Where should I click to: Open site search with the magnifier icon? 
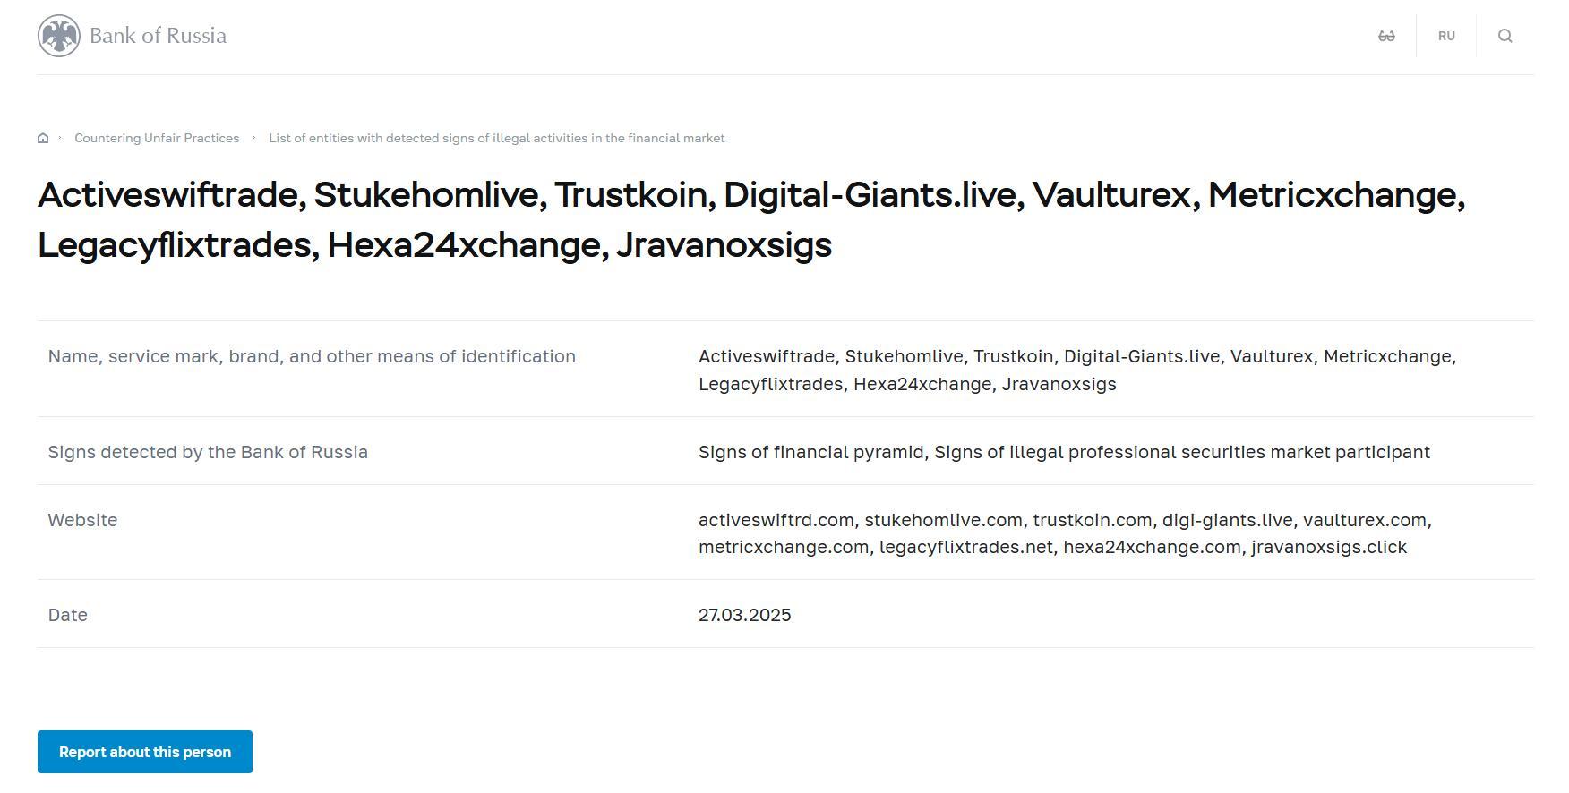pos(1505,36)
